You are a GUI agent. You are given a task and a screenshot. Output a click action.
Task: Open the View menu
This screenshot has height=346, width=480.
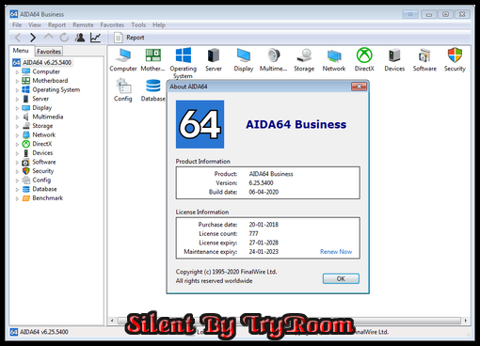[x=35, y=25]
